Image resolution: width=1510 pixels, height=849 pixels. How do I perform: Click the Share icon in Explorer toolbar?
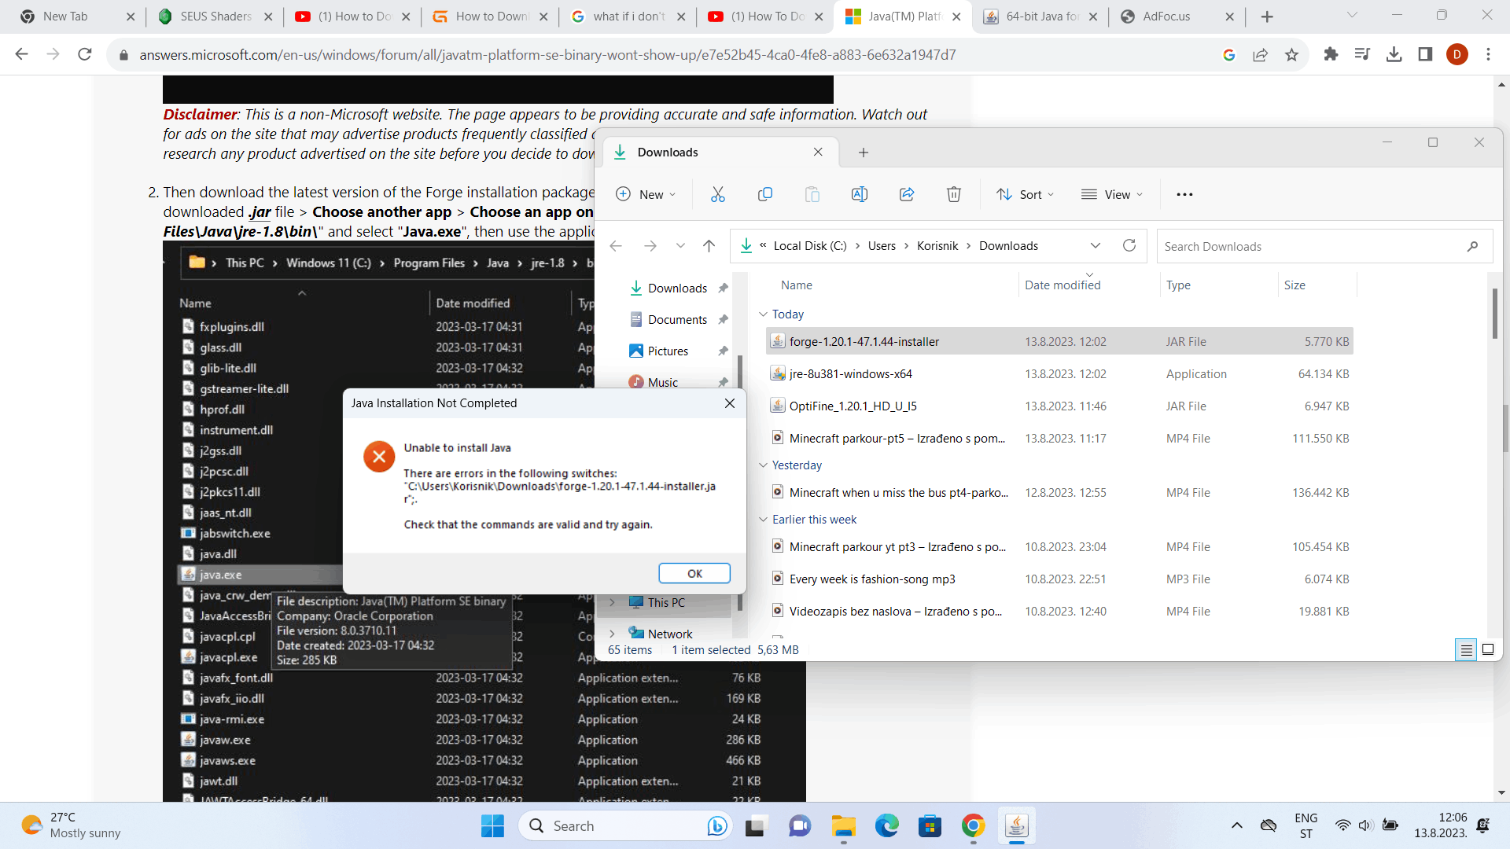click(x=907, y=194)
